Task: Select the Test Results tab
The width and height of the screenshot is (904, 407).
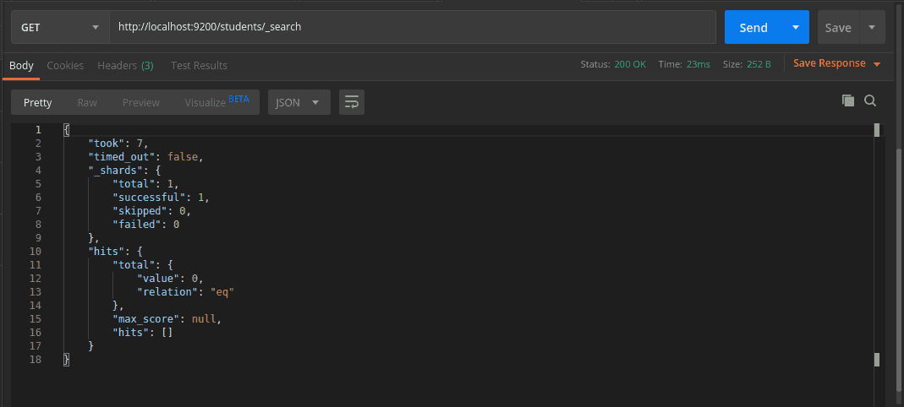Action: 199,65
